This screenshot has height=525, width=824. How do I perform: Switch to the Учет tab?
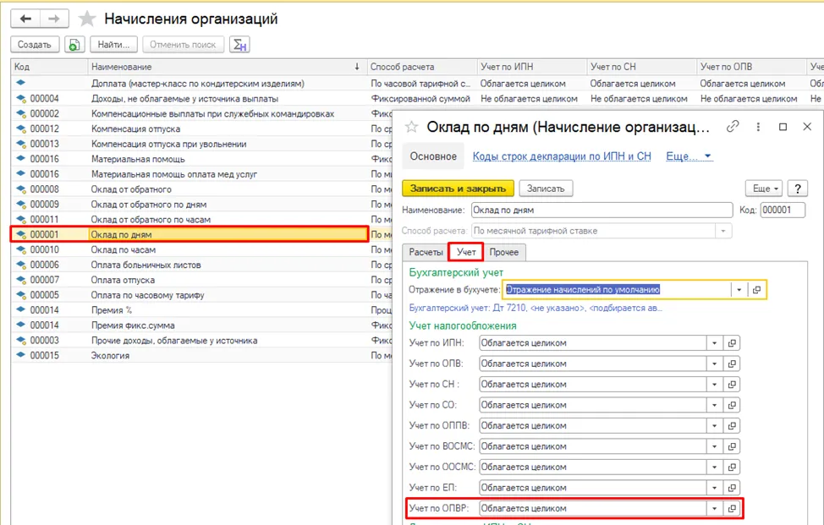point(466,253)
